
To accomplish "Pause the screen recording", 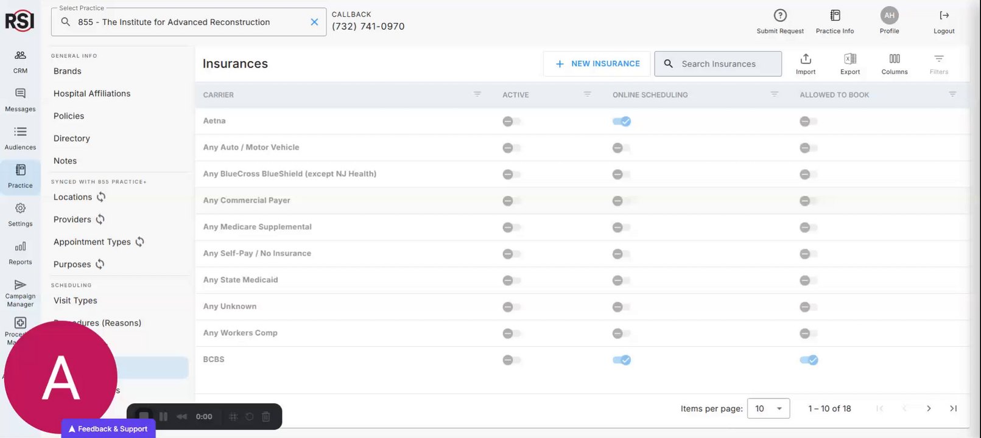I will point(163,417).
